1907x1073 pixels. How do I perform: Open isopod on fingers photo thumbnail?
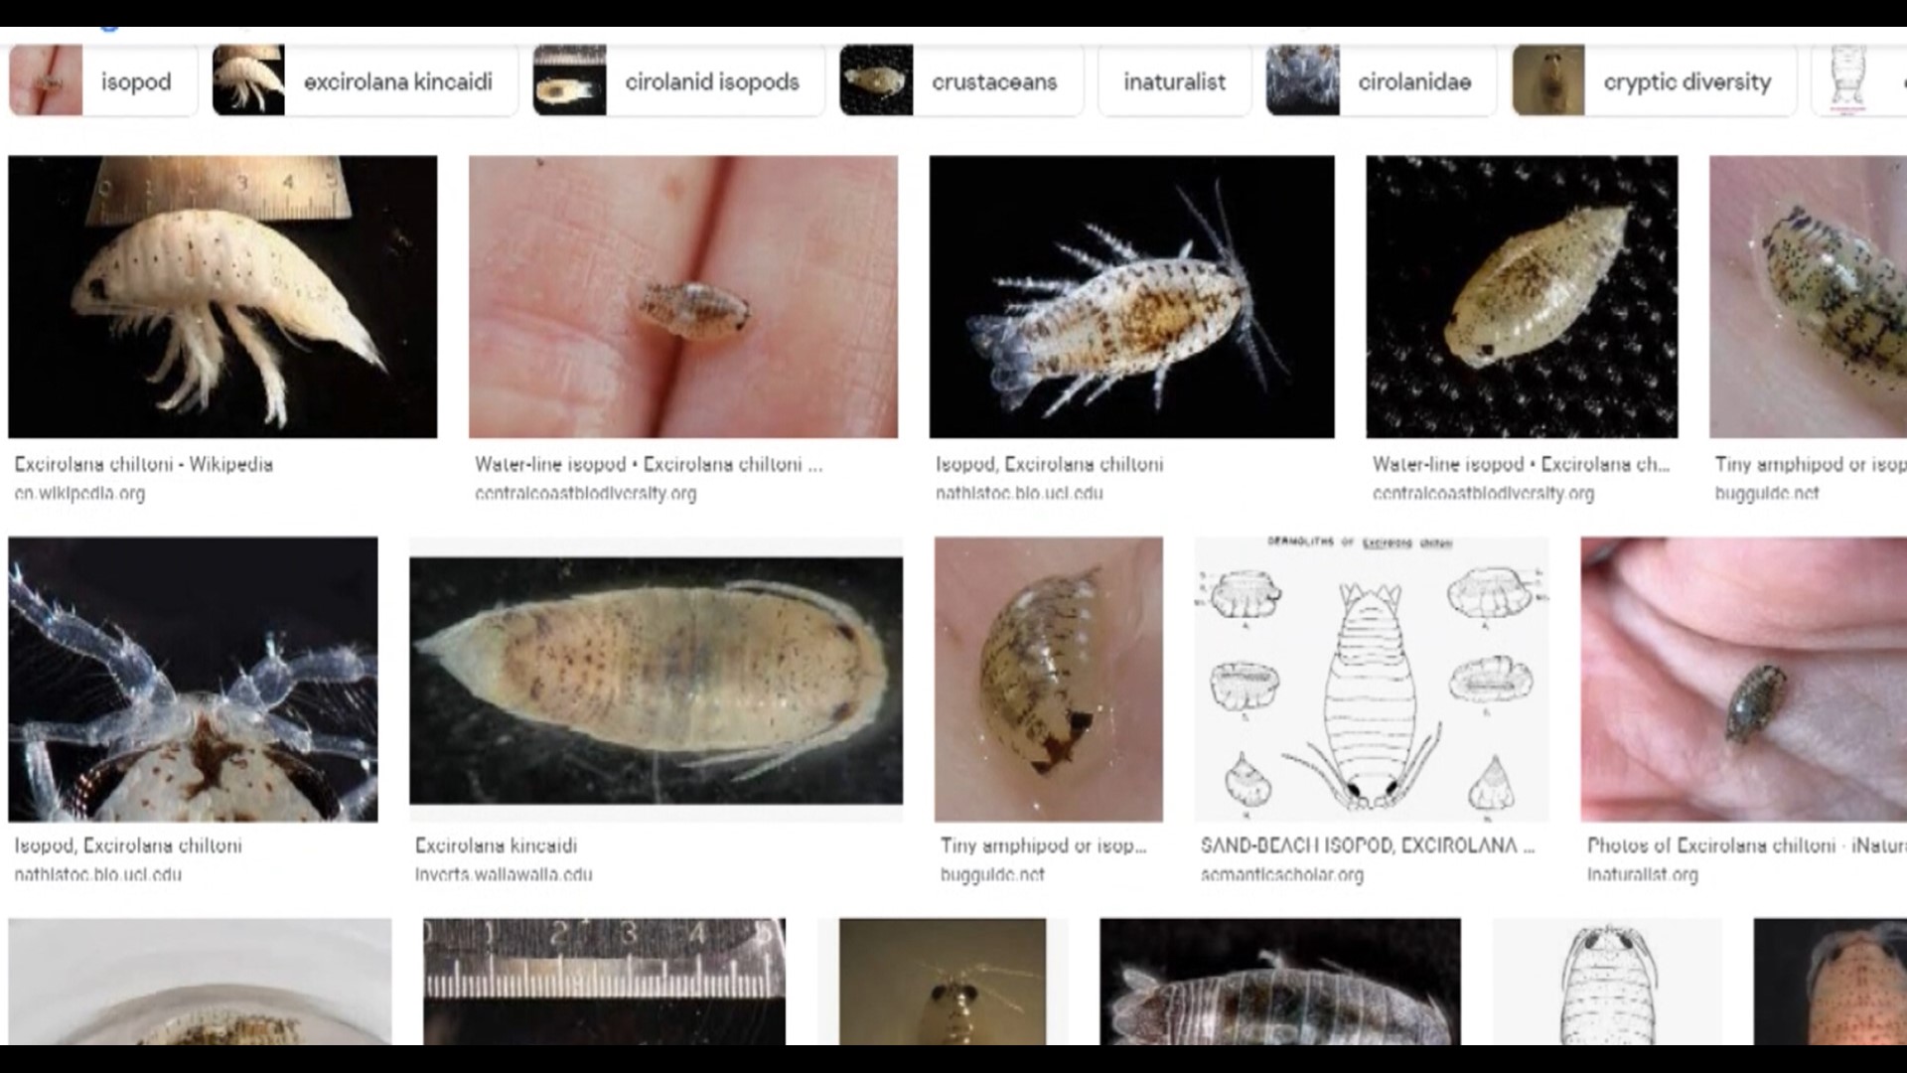(683, 296)
